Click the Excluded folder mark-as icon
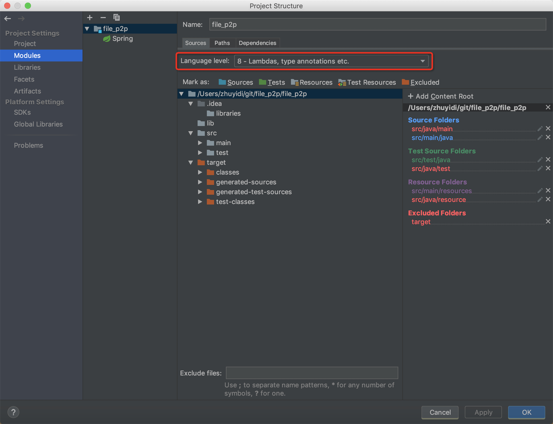 406,82
